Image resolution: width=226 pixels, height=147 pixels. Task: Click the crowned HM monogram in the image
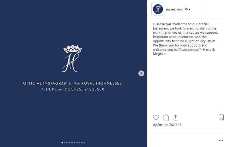coord(72,59)
